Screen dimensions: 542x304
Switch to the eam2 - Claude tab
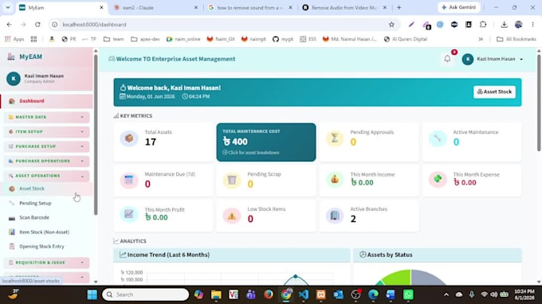coord(155,8)
